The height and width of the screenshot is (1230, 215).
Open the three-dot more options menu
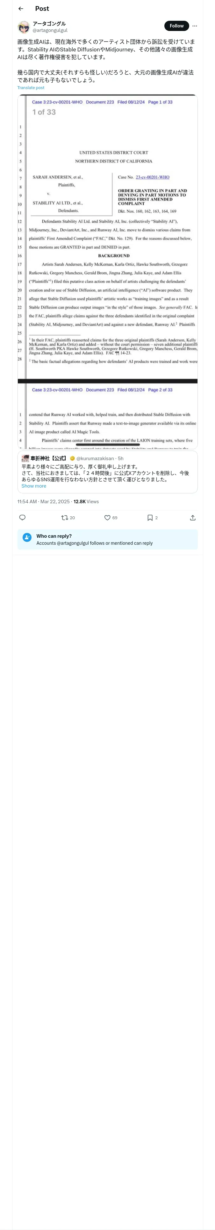pos(195,26)
